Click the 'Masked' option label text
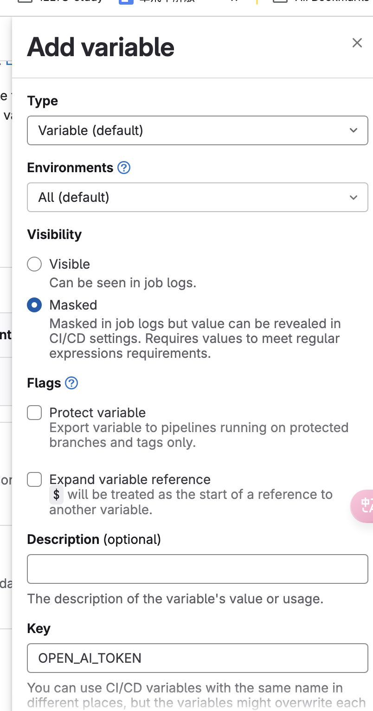The image size is (373, 711). tap(73, 305)
